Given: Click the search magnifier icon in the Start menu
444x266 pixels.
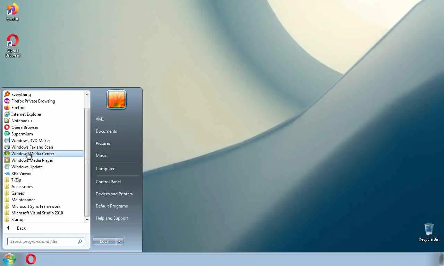Looking at the screenshot, I should coord(80,241).
